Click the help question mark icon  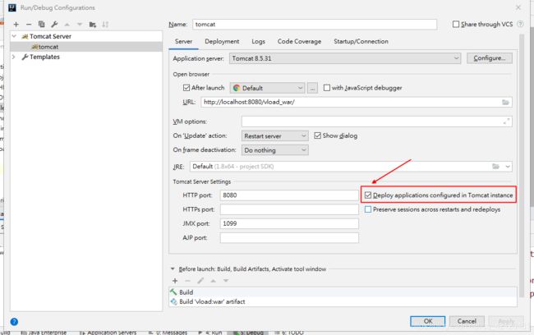pyautogui.click(x=14, y=322)
